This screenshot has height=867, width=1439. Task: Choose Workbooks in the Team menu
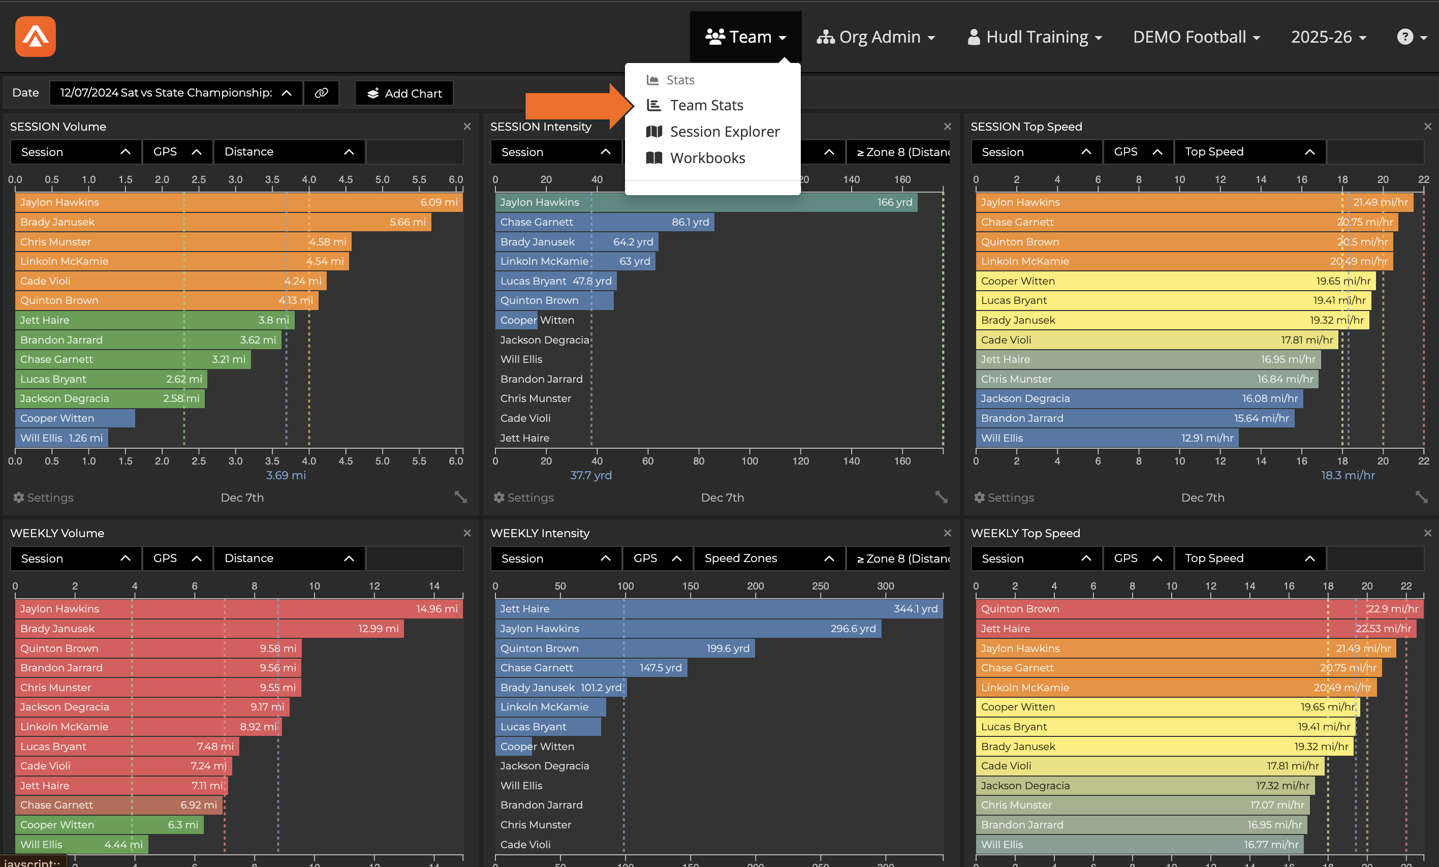(696, 158)
